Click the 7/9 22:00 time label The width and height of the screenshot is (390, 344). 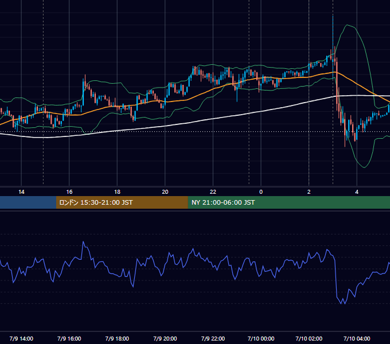point(213,338)
